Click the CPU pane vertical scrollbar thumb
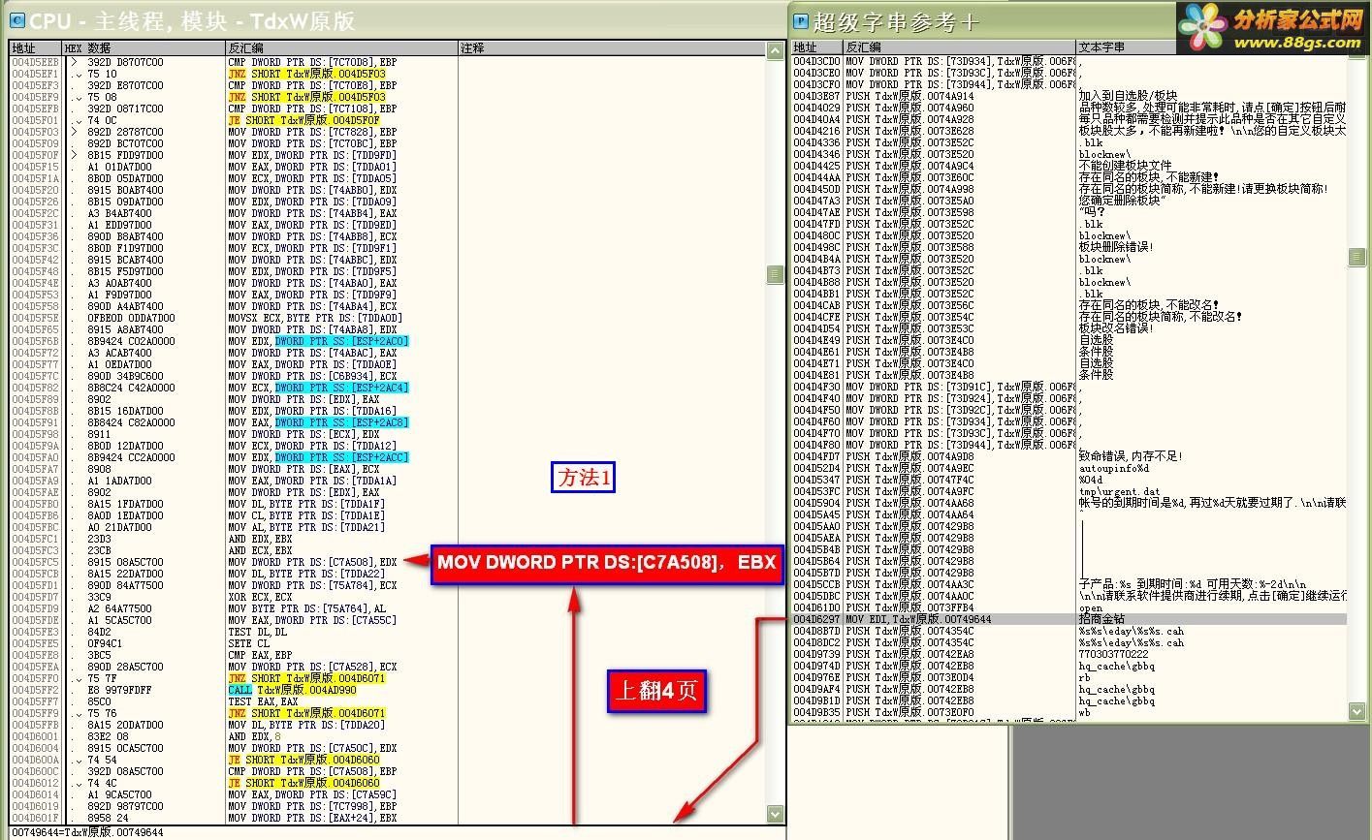Image resolution: width=1372 pixels, height=840 pixels. (x=775, y=275)
